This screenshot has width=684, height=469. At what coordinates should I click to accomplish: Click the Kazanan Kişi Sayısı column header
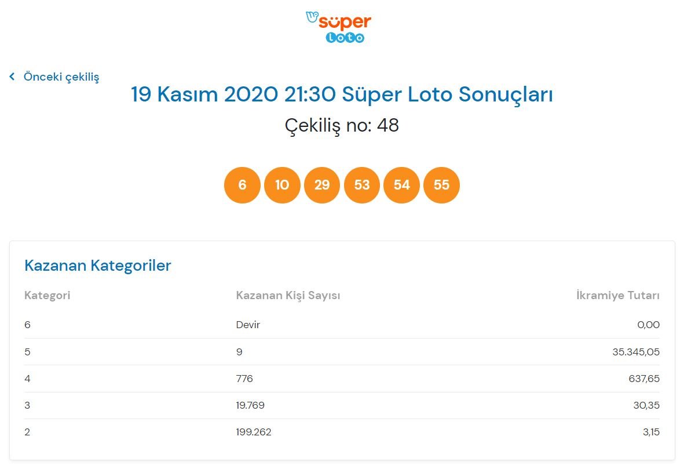pos(288,296)
